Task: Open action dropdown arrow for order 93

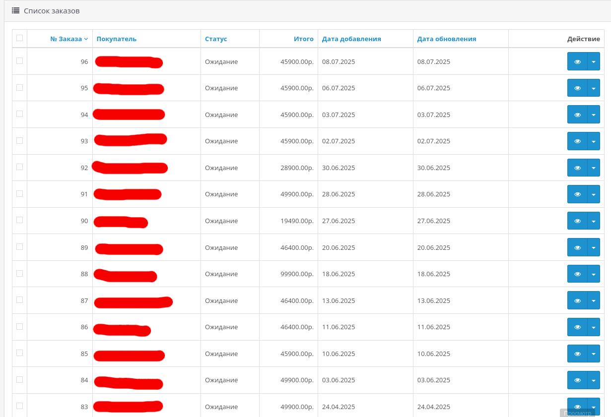Action: (594, 141)
